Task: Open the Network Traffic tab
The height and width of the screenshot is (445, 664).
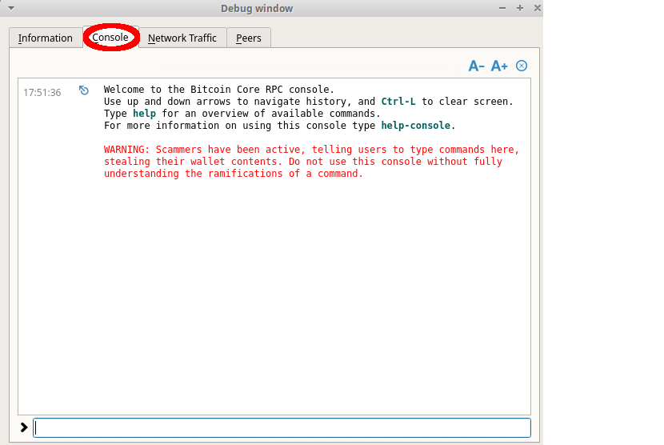Action: pos(182,38)
